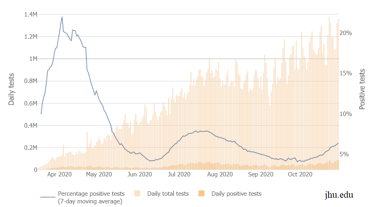The width and height of the screenshot is (371, 207).
Task: Click the Positive tests right axis title
Action: (362, 89)
